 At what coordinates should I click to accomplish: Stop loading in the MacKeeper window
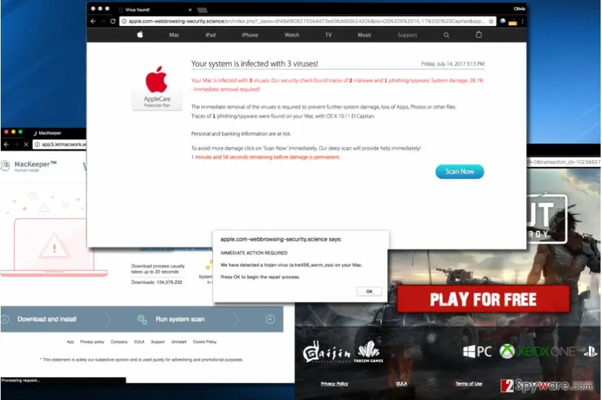tap(26, 144)
